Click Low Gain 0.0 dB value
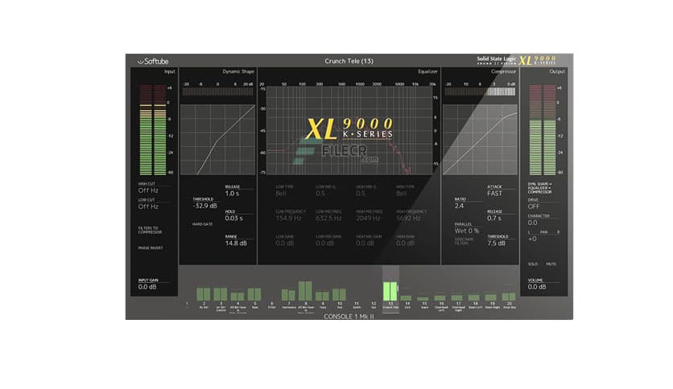The width and height of the screenshot is (673, 389). coord(284,244)
